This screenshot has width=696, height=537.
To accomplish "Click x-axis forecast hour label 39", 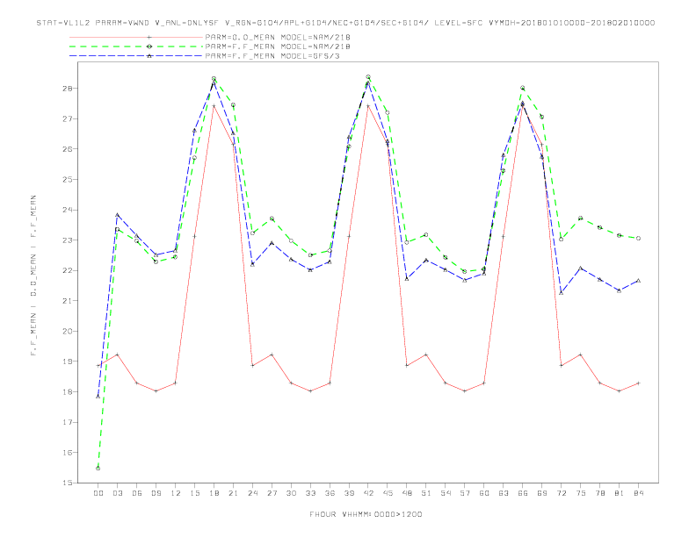I will [x=349, y=493].
